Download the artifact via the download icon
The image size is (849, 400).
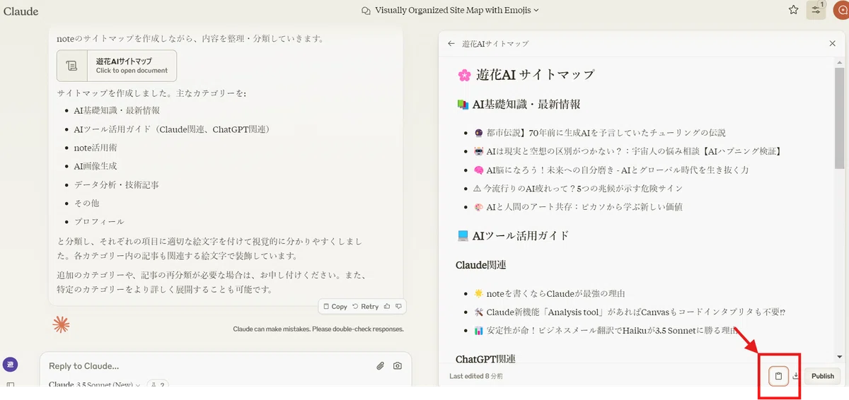[x=796, y=376]
